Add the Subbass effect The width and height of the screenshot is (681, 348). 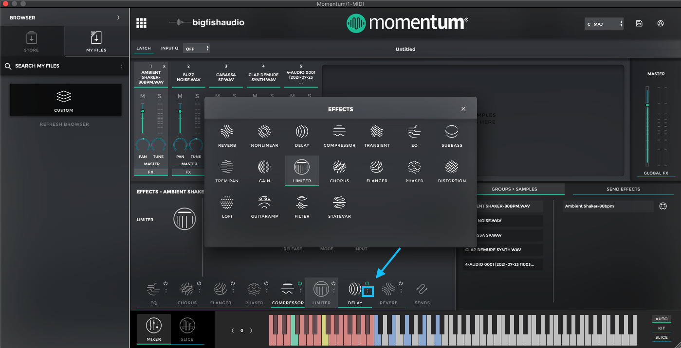tap(451, 135)
